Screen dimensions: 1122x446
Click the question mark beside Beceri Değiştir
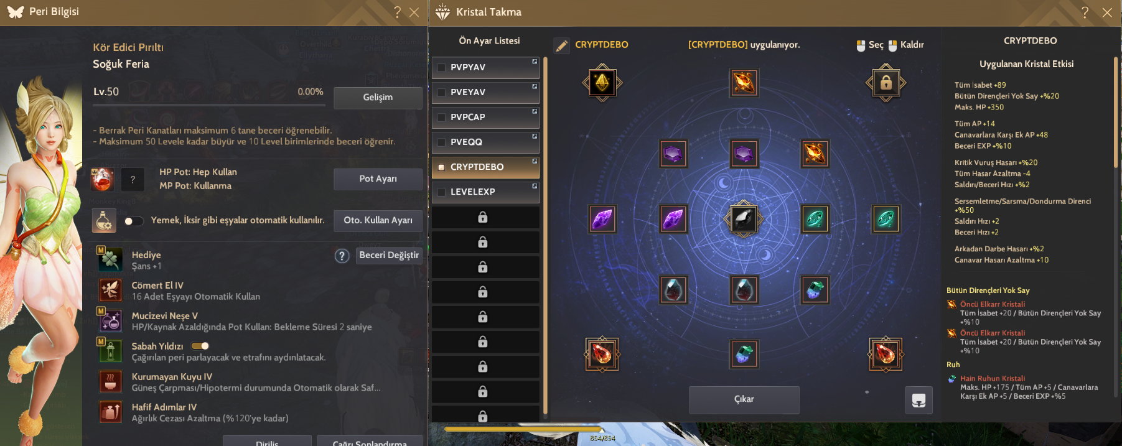click(x=342, y=256)
